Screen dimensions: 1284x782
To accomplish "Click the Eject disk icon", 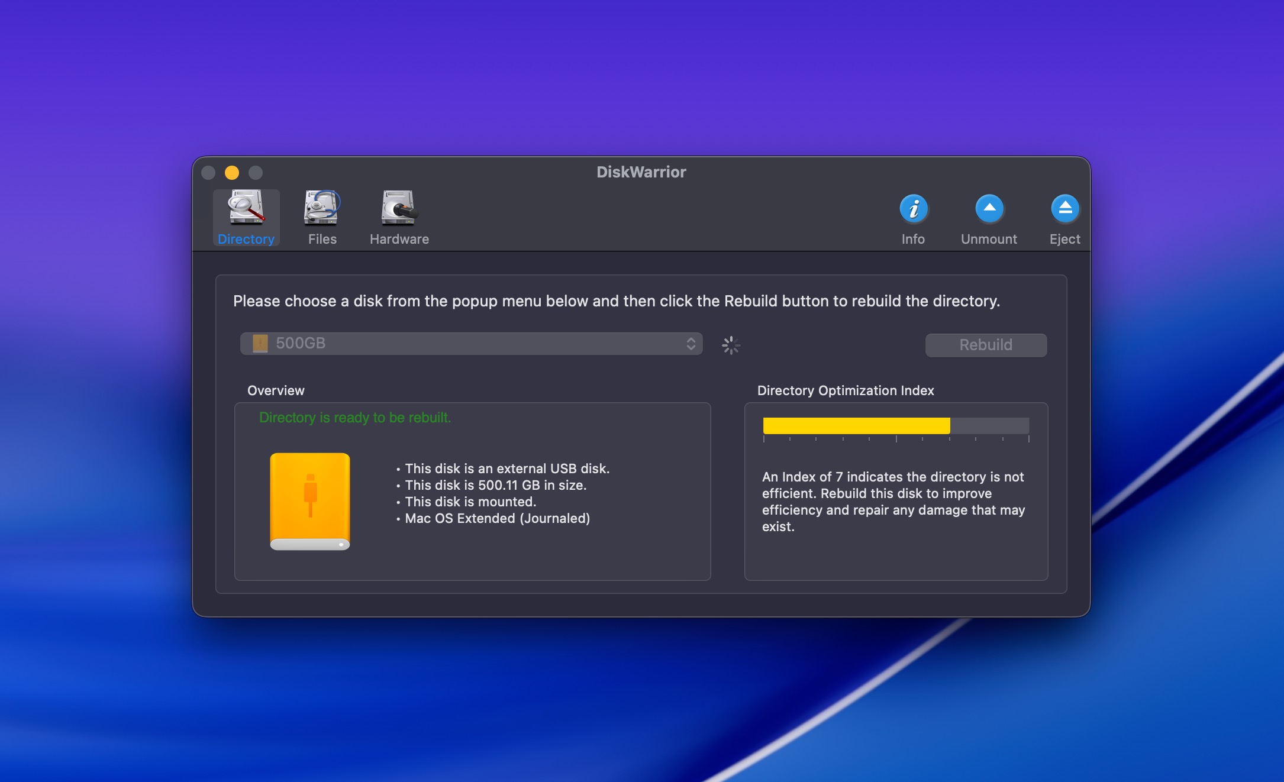I will coord(1065,208).
